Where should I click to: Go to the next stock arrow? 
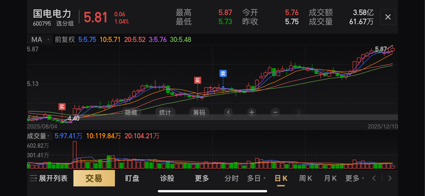point(390,178)
